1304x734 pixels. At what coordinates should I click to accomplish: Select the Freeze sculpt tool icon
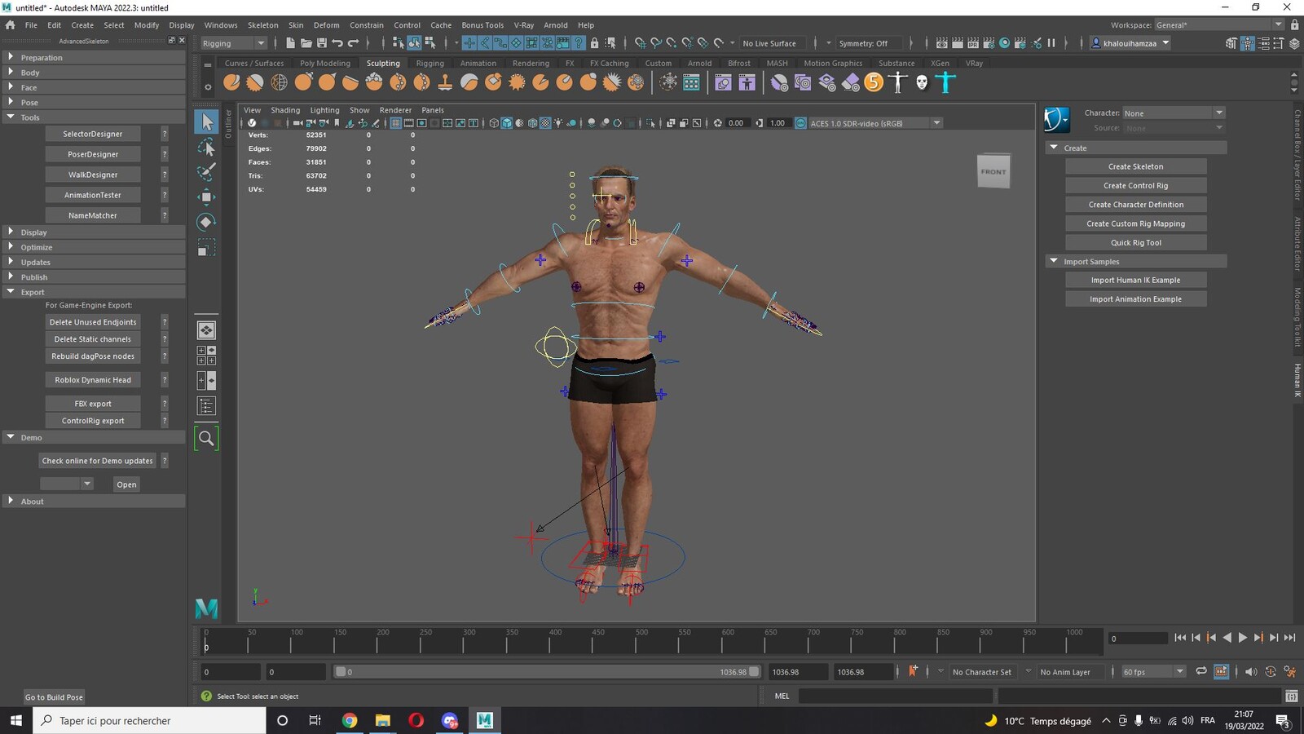tap(636, 82)
